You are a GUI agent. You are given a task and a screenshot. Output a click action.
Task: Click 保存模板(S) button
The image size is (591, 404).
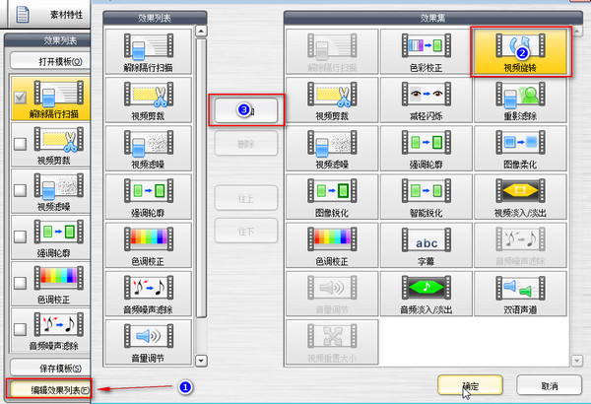tap(50, 369)
